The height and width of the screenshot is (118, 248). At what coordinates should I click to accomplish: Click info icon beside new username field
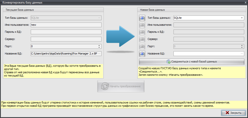click(x=142, y=25)
